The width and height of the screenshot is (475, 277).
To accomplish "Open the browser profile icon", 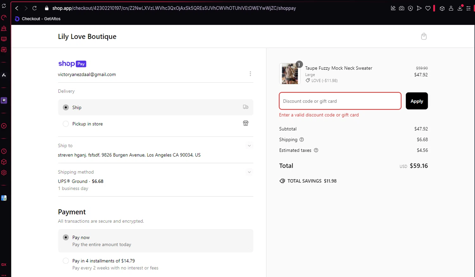I will (451, 8).
